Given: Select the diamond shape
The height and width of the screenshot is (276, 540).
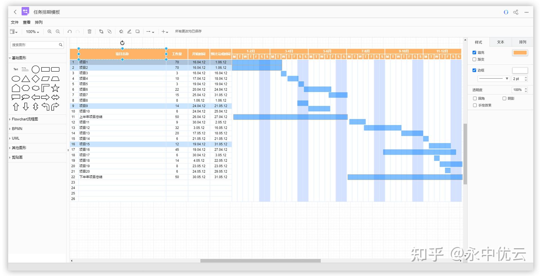Looking at the screenshot, I should 36,79.
